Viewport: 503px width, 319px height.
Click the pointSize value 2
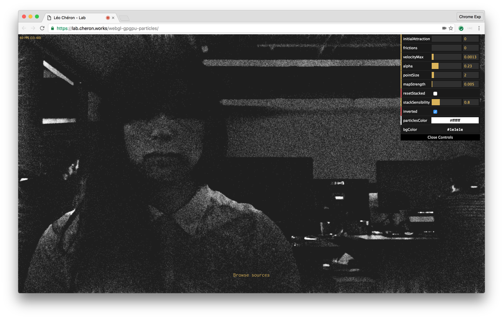tap(470, 75)
